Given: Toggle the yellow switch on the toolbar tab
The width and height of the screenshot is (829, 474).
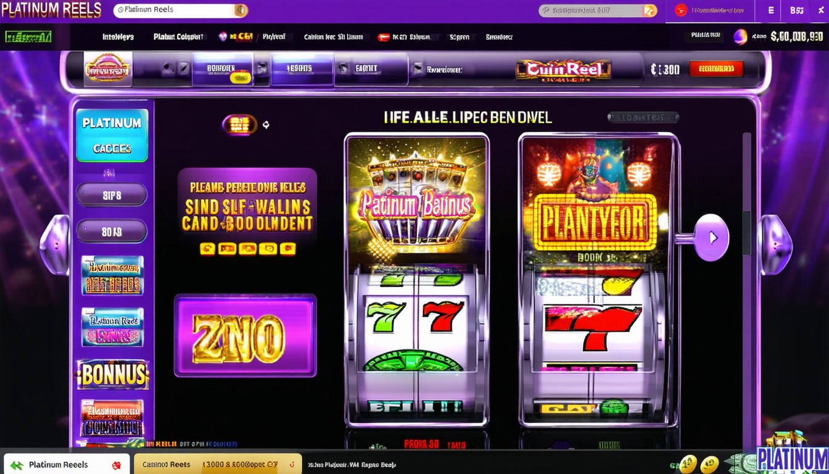Looking at the screenshot, I should click(x=240, y=78).
